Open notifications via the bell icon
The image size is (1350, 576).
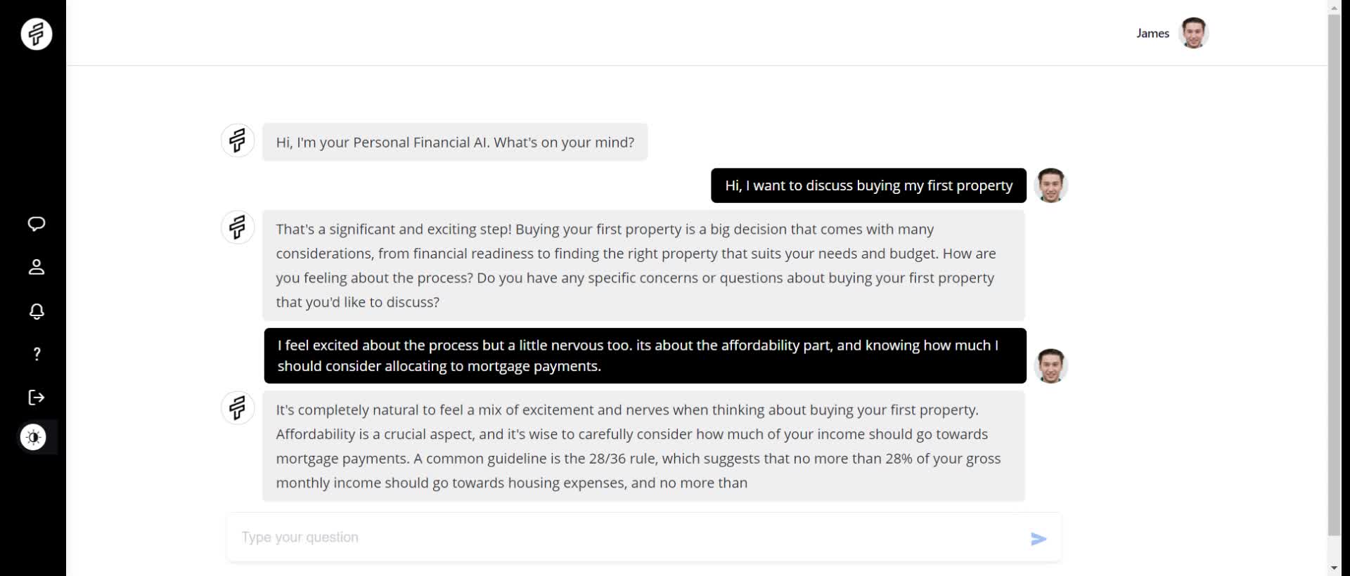[x=37, y=311]
